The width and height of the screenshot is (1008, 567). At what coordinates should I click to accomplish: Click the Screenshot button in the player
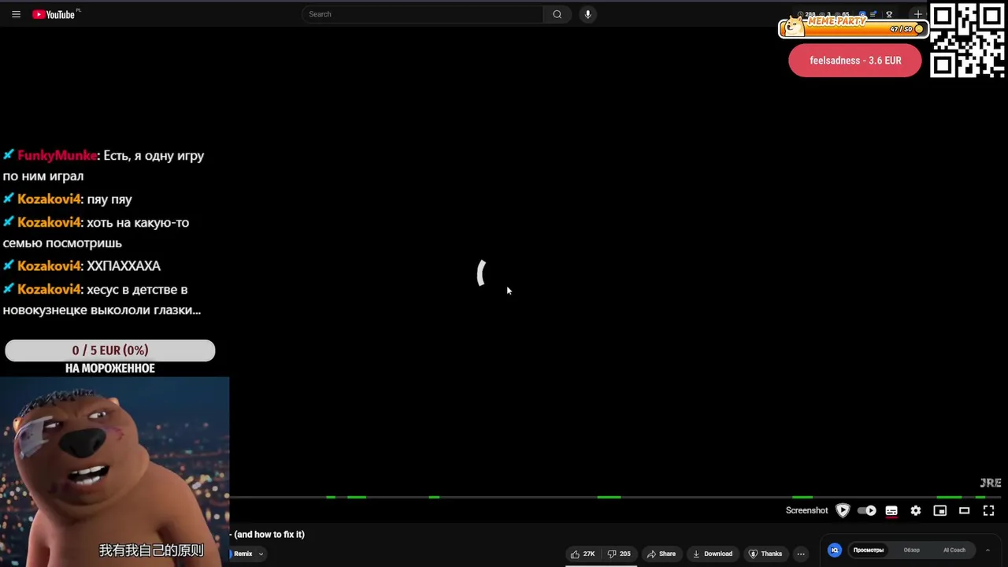[806, 510]
